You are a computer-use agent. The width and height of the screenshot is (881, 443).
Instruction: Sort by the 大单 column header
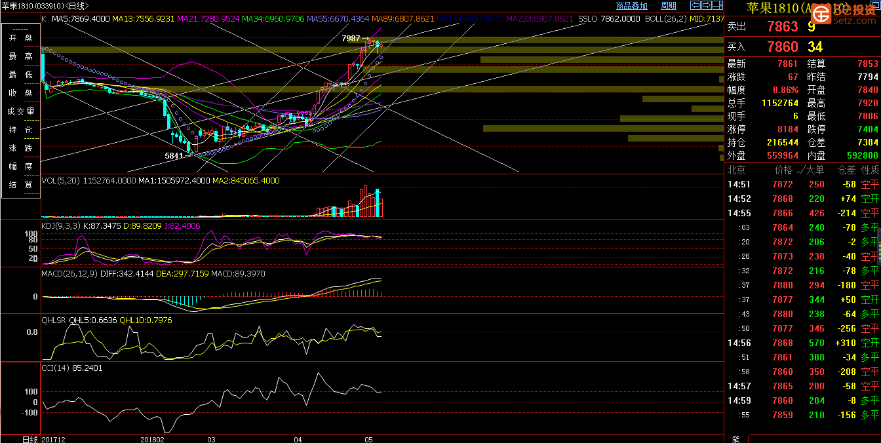tap(815, 170)
